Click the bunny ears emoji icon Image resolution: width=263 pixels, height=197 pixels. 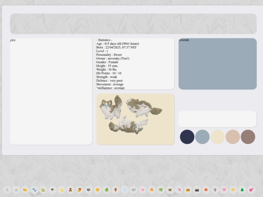(7, 190)
